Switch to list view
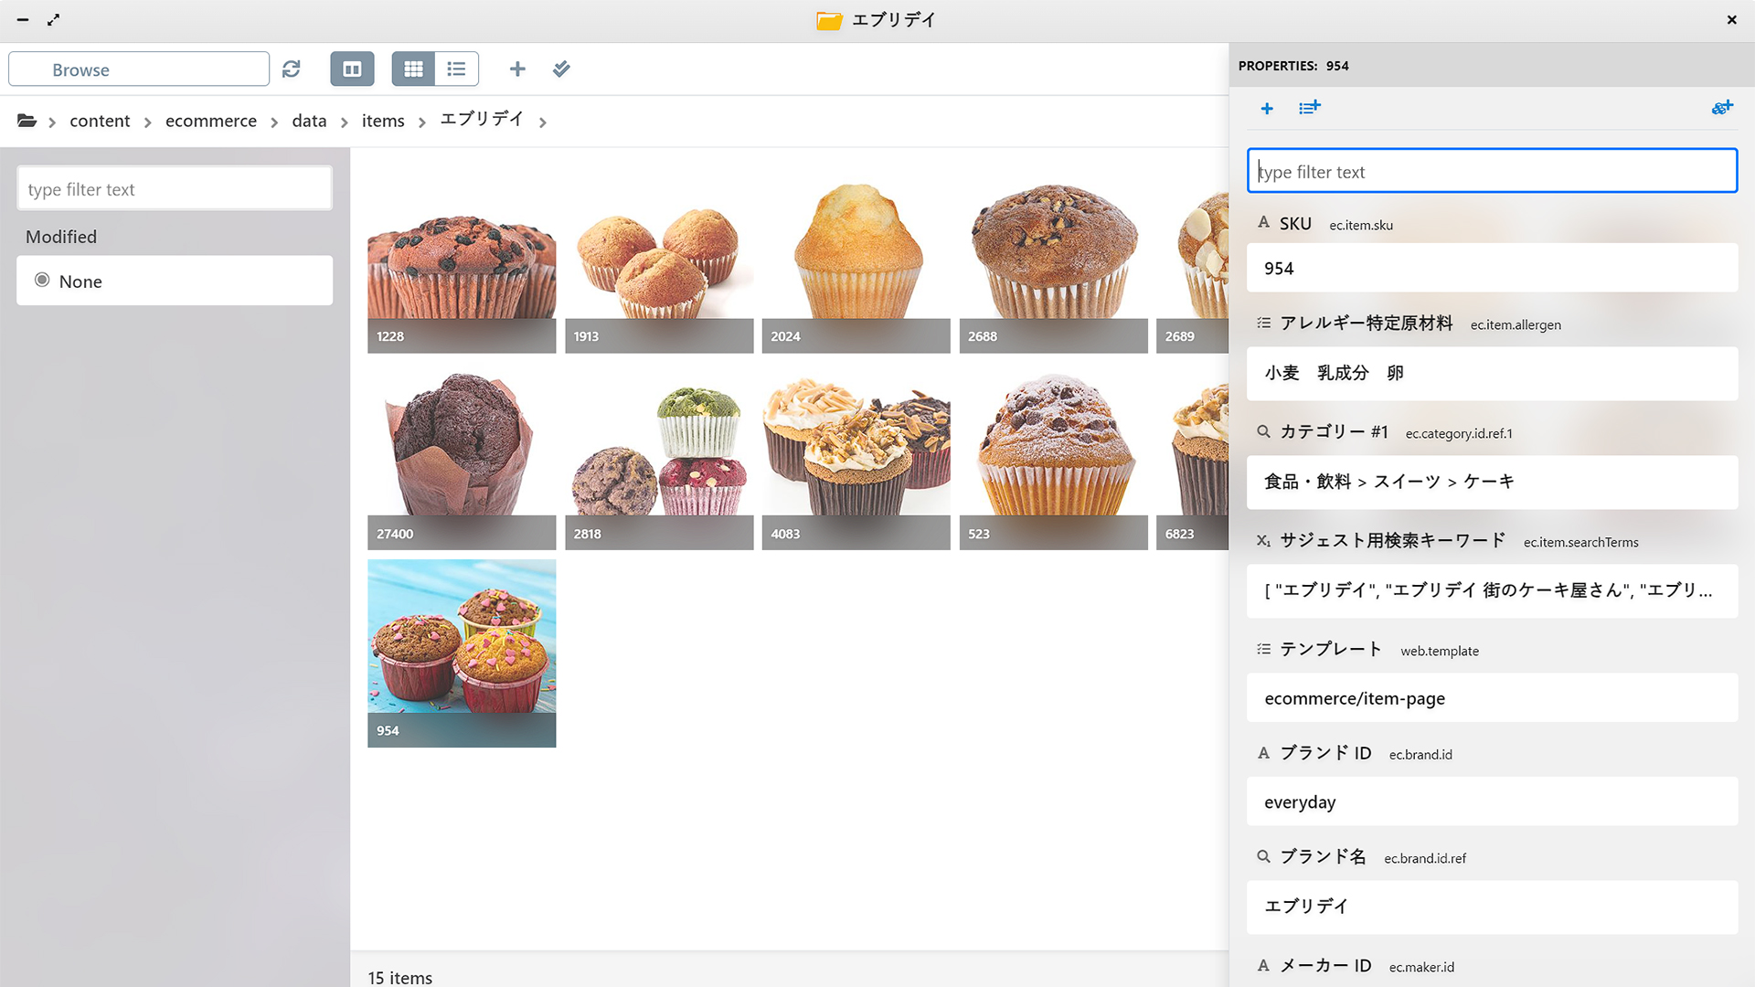This screenshot has width=1755, height=987. click(456, 69)
